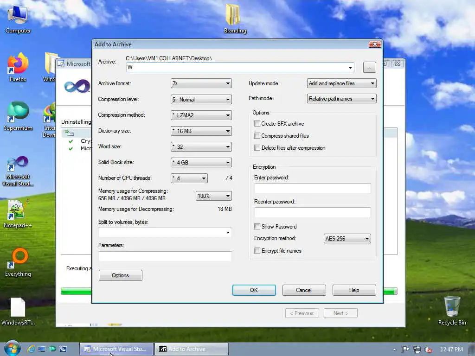The height and width of the screenshot is (356, 475).
Task: Open Number of CPU threads dropdown
Action: point(189,178)
